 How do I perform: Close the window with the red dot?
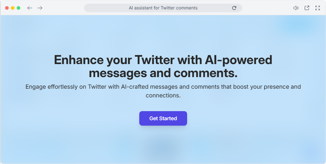(7, 8)
